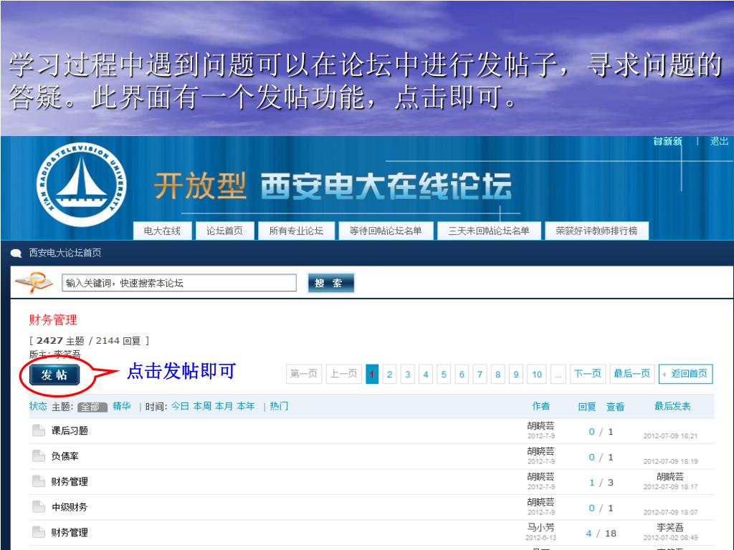Image resolution: width=734 pixels, height=550 pixels.
Task: Open the 负债率 thread
Action: 65,456
